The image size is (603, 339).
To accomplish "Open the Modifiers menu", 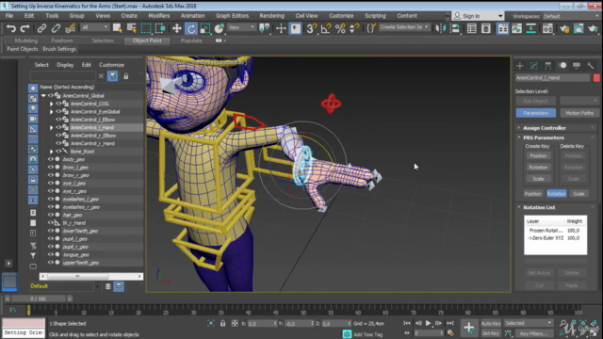I will tap(159, 16).
